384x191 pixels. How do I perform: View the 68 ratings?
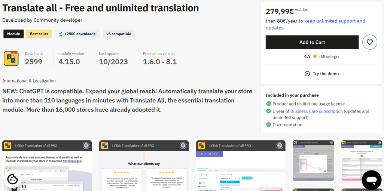[329, 56]
